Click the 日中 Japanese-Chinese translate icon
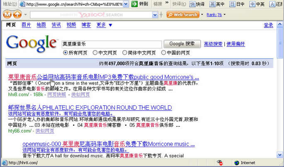This screenshot has height=167, width=284. (232, 4)
